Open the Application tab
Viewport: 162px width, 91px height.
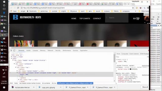click(x=84, y=51)
